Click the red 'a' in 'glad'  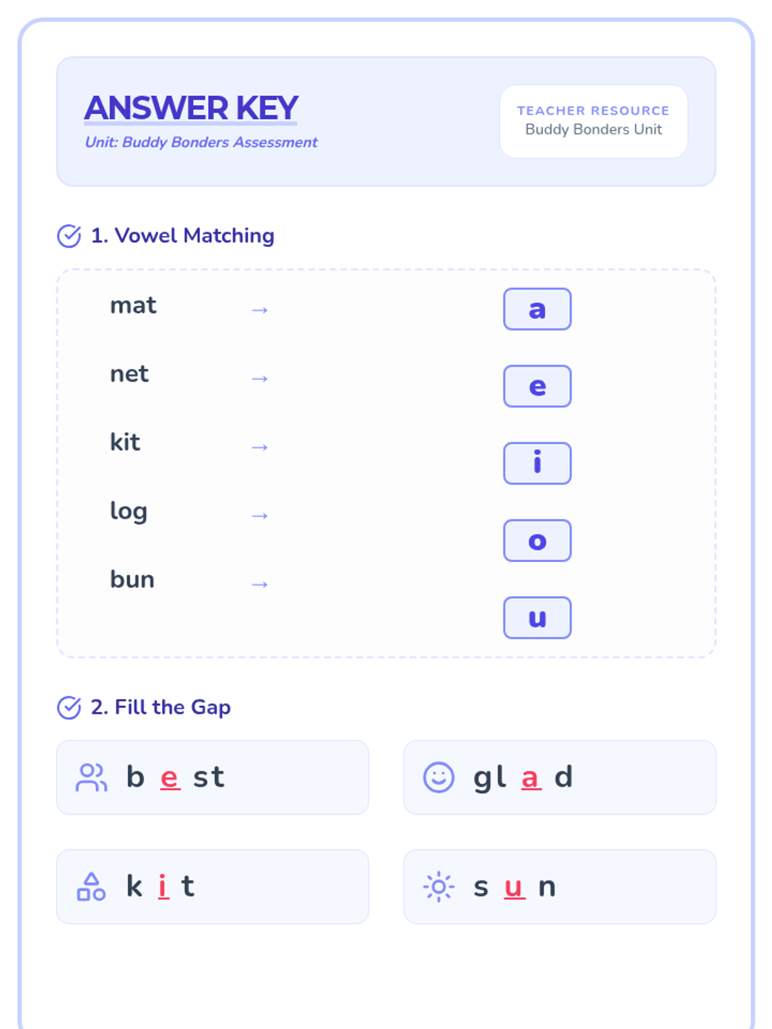coord(531,778)
